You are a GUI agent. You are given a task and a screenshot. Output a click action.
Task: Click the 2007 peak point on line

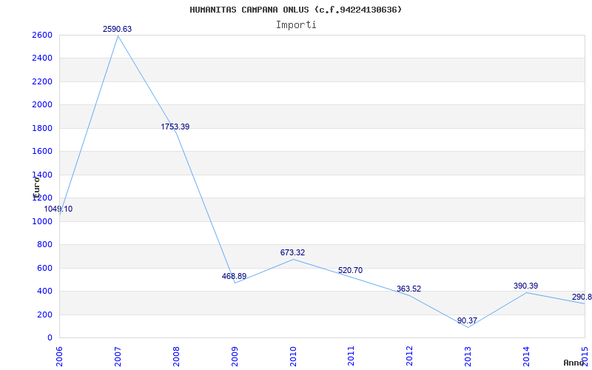coord(118,36)
